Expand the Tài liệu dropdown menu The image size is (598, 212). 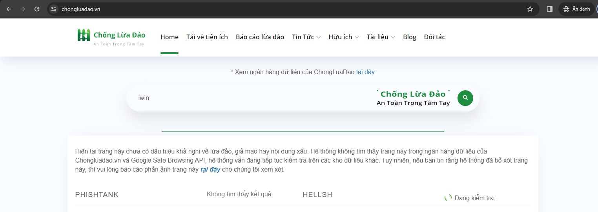click(x=381, y=37)
